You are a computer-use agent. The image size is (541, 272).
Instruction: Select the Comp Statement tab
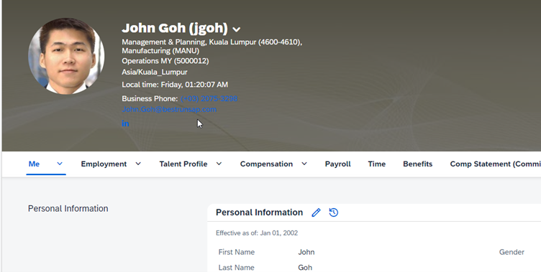click(495, 164)
